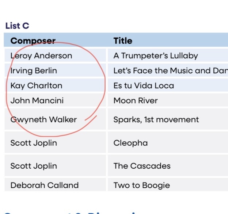Select the "Two to Boogie" title

click(141, 185)
